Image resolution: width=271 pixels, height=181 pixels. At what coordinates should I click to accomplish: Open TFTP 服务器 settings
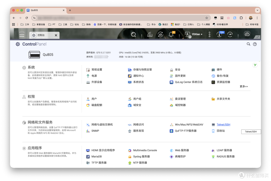pos(96,163)
